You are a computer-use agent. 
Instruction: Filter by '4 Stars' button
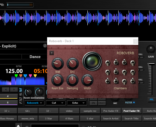pyautogui.click(x=69, y=118)
